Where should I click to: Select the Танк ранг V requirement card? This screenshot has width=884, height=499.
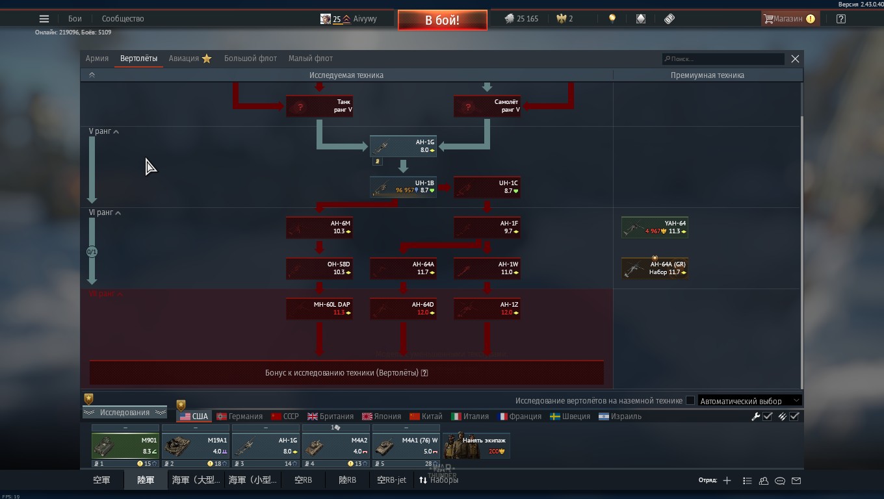(319, 107)
